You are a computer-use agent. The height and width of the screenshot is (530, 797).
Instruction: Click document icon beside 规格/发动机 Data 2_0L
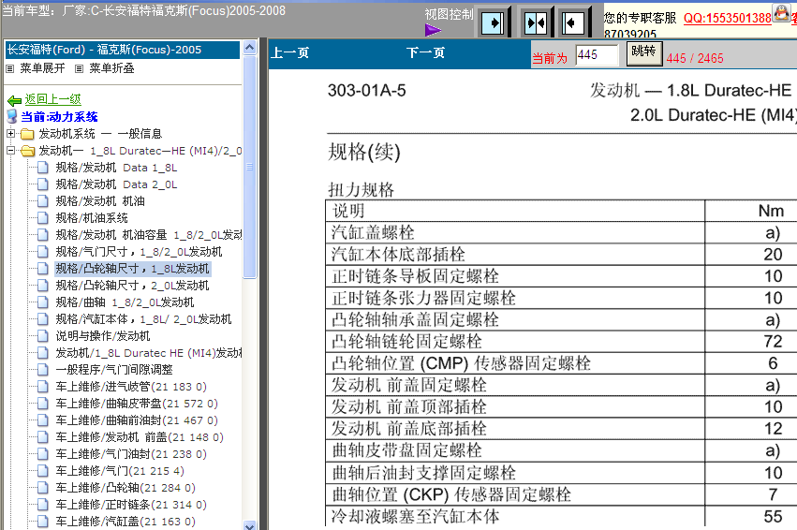[x=43, y=184]
